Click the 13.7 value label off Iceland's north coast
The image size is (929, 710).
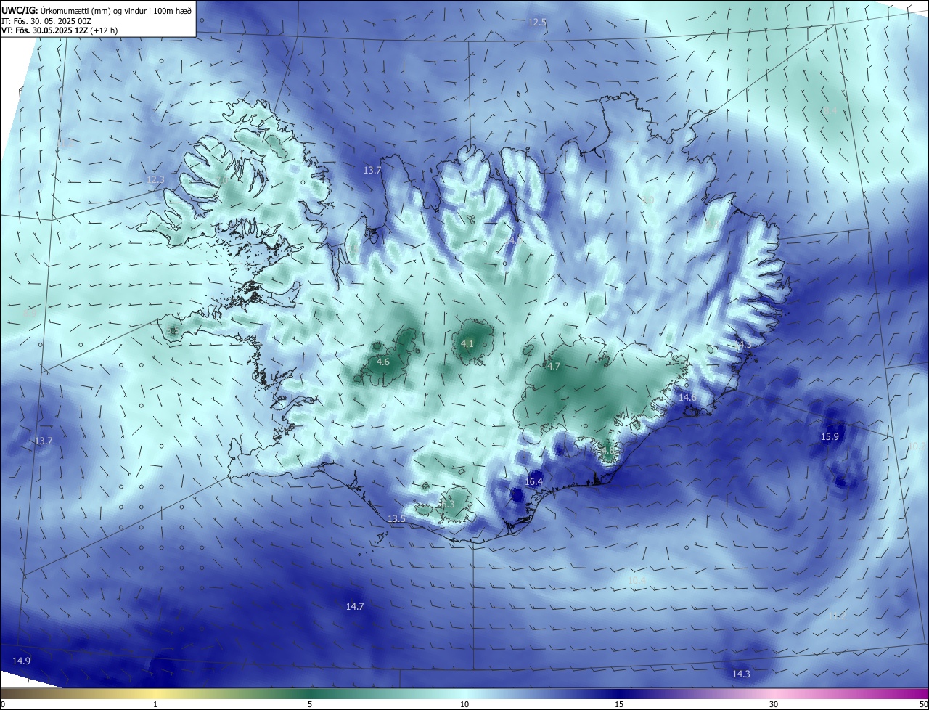[x=372, y=170]
